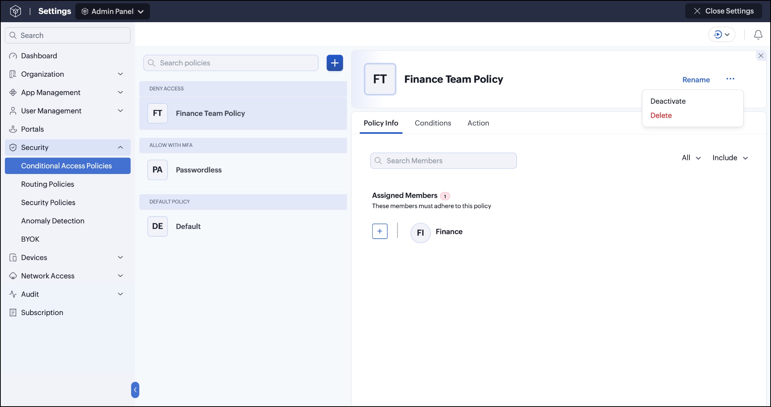Image resolution: width=771 pixels, height=407 pixels.
Task: Click the Network Access cloud icon
Action: click(x=13, y=276)
